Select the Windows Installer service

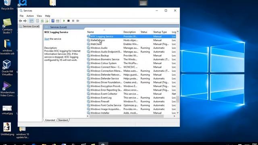click(x=131, y=113)
